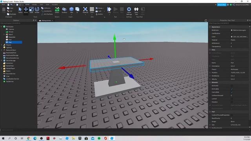
Task: Start a Team Test
Action: pyautogui.click(x=136, y=11)
